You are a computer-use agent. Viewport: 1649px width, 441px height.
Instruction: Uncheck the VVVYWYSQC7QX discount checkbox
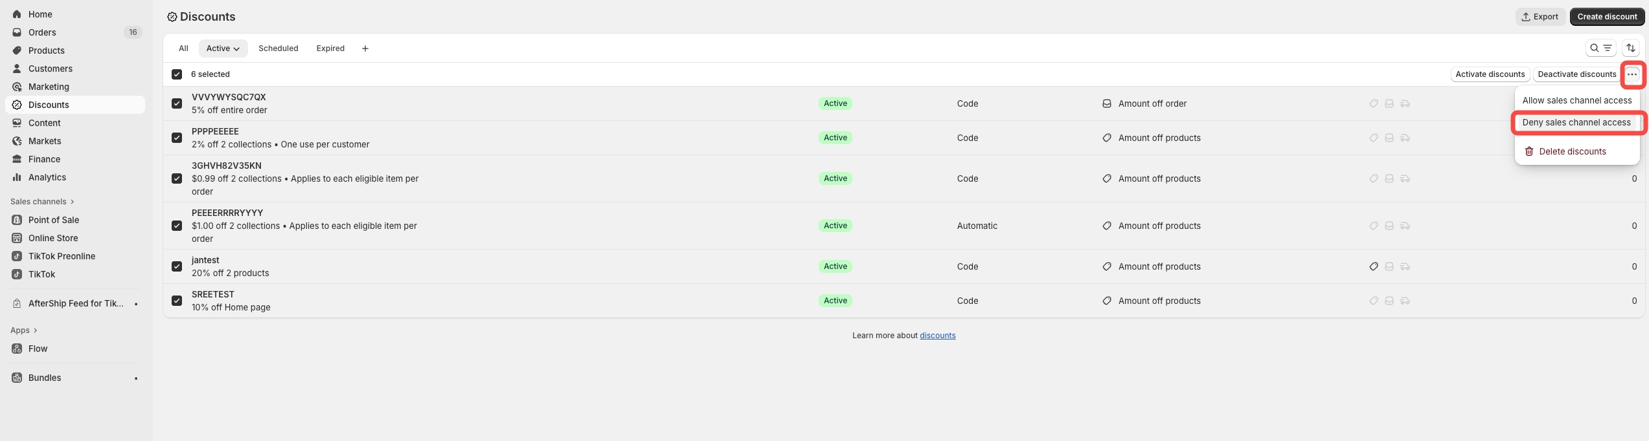177,103
